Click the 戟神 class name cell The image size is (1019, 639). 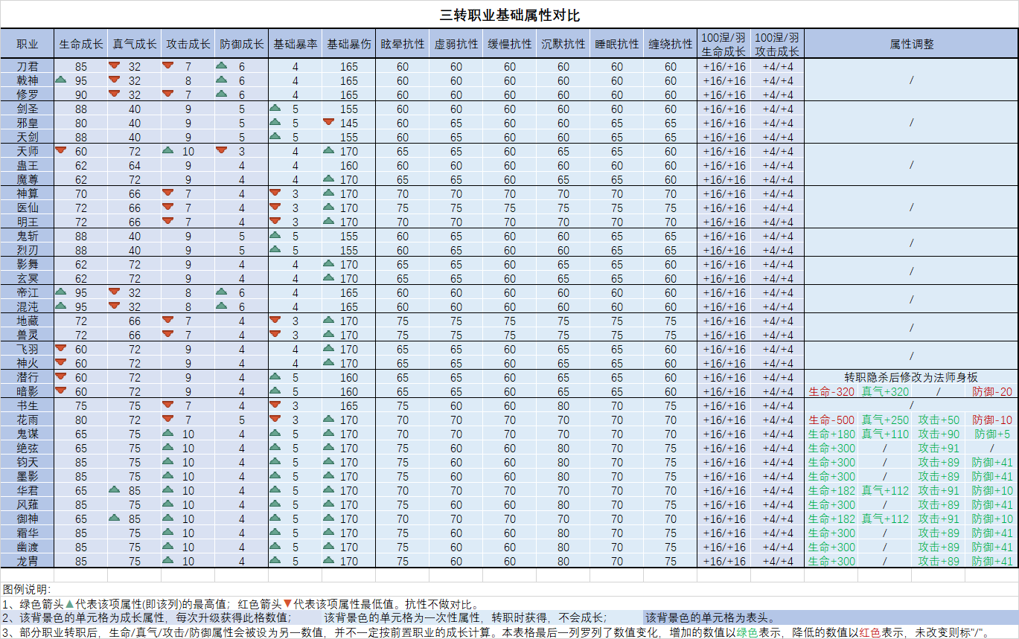(x=28, y=80)
